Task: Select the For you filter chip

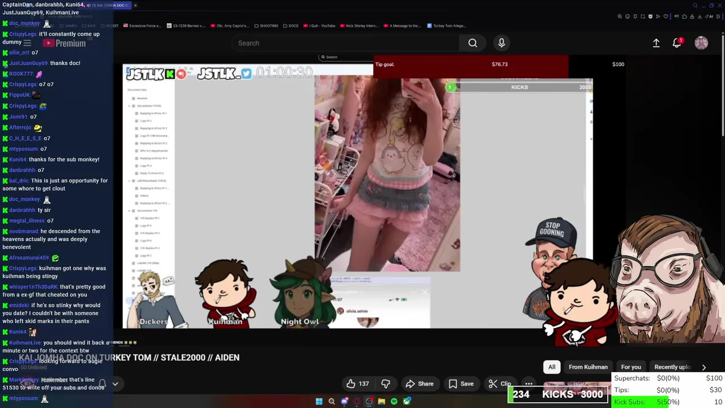Action: (x=631, y=367)
